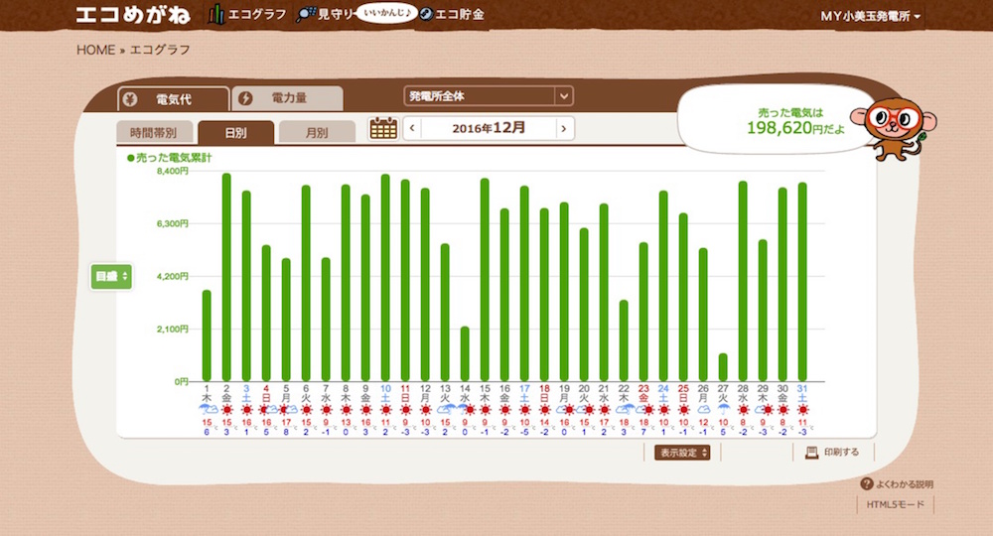Click the bar for day 14
This screenshot has height=536, width=993.
465,353
